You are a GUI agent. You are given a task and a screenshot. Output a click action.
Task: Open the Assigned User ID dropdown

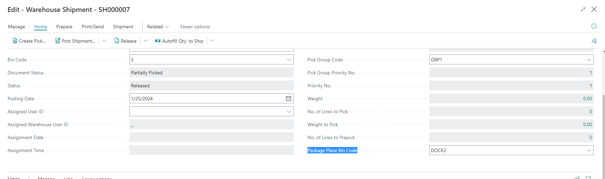[x=289, y=111]
